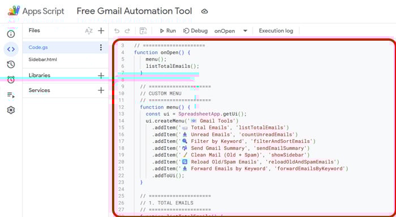
Task: Click line number 22 in gutter
Action: pos(122,176)
